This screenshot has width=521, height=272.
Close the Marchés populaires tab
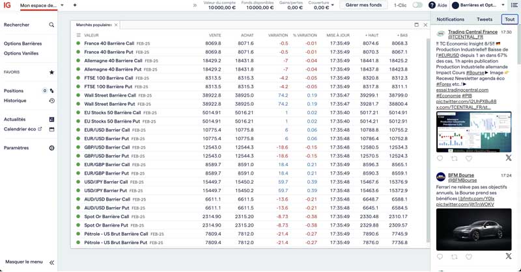(116, 25)
